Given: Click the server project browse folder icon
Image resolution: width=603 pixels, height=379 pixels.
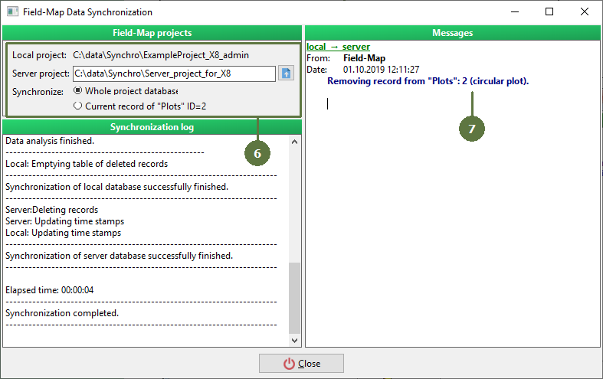Looking at the screenshot, I should [x=286, y=74].
